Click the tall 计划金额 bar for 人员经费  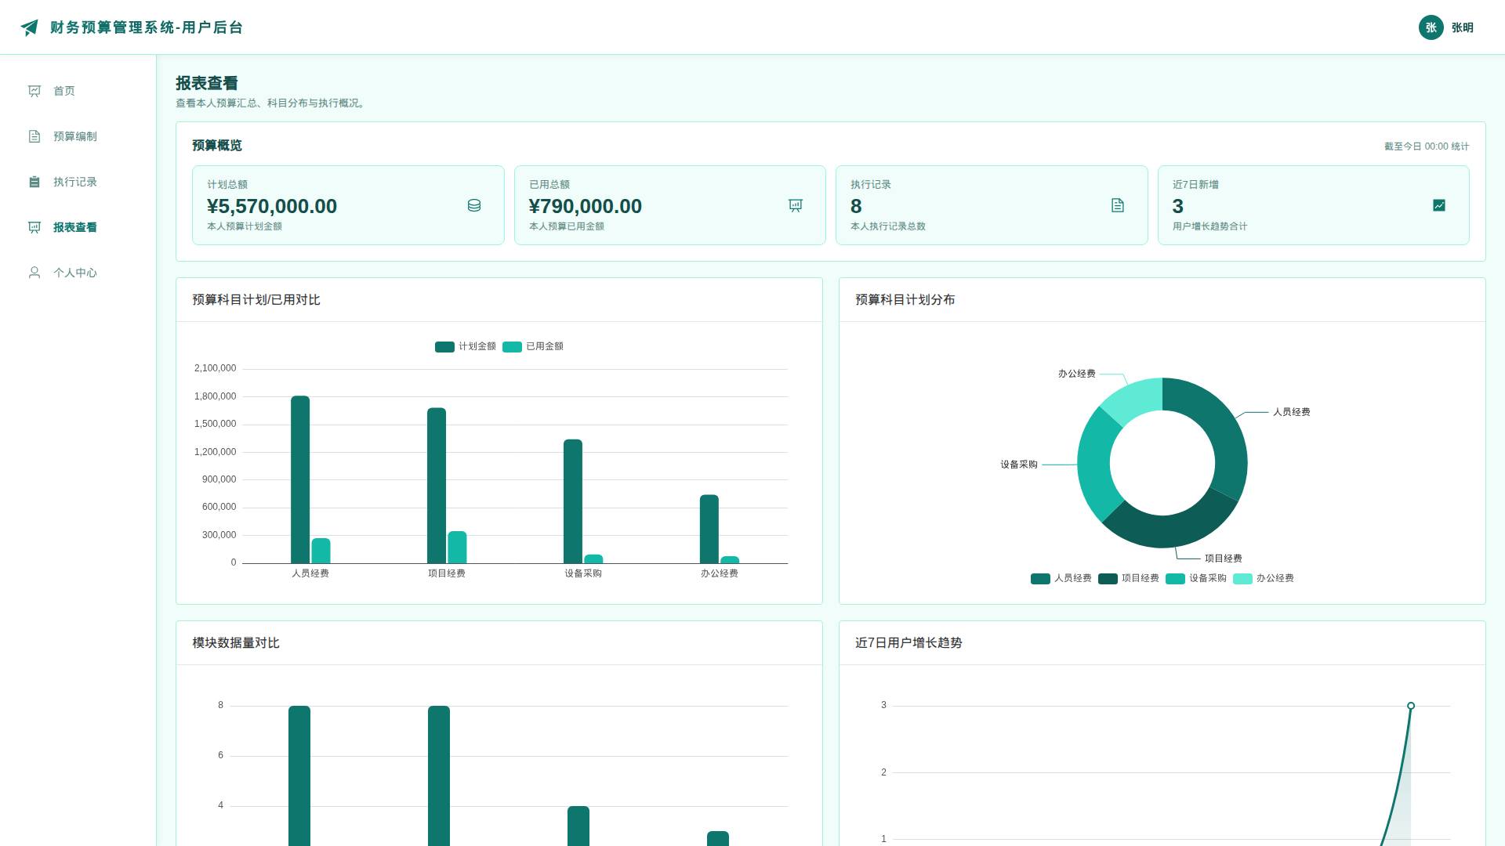[300, 479]
